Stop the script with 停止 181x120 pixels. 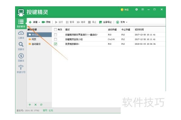click(92, 22)
